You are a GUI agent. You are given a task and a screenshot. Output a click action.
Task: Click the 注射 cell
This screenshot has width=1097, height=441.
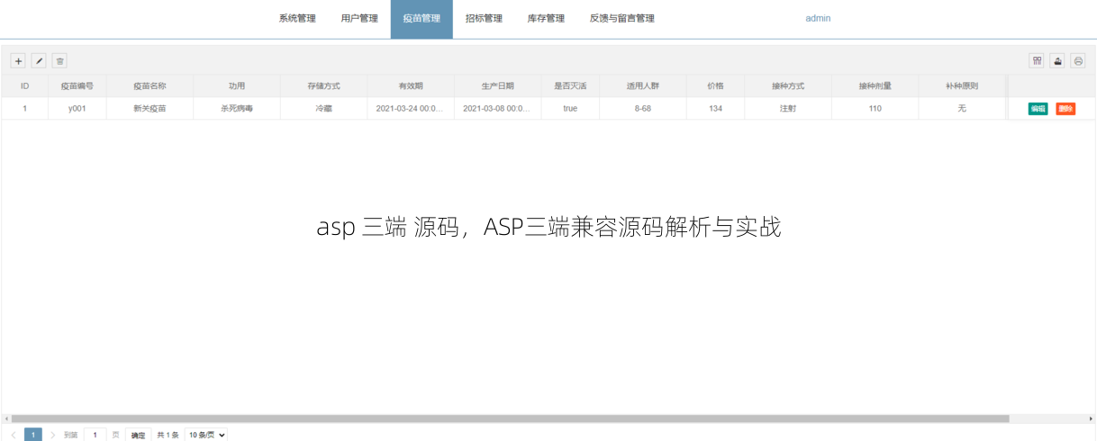tap(788, 108)
